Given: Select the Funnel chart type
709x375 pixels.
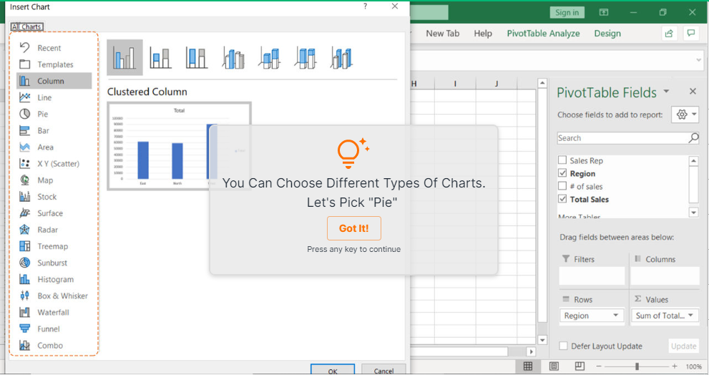Looking at the screenshot, I should [54, 328].
